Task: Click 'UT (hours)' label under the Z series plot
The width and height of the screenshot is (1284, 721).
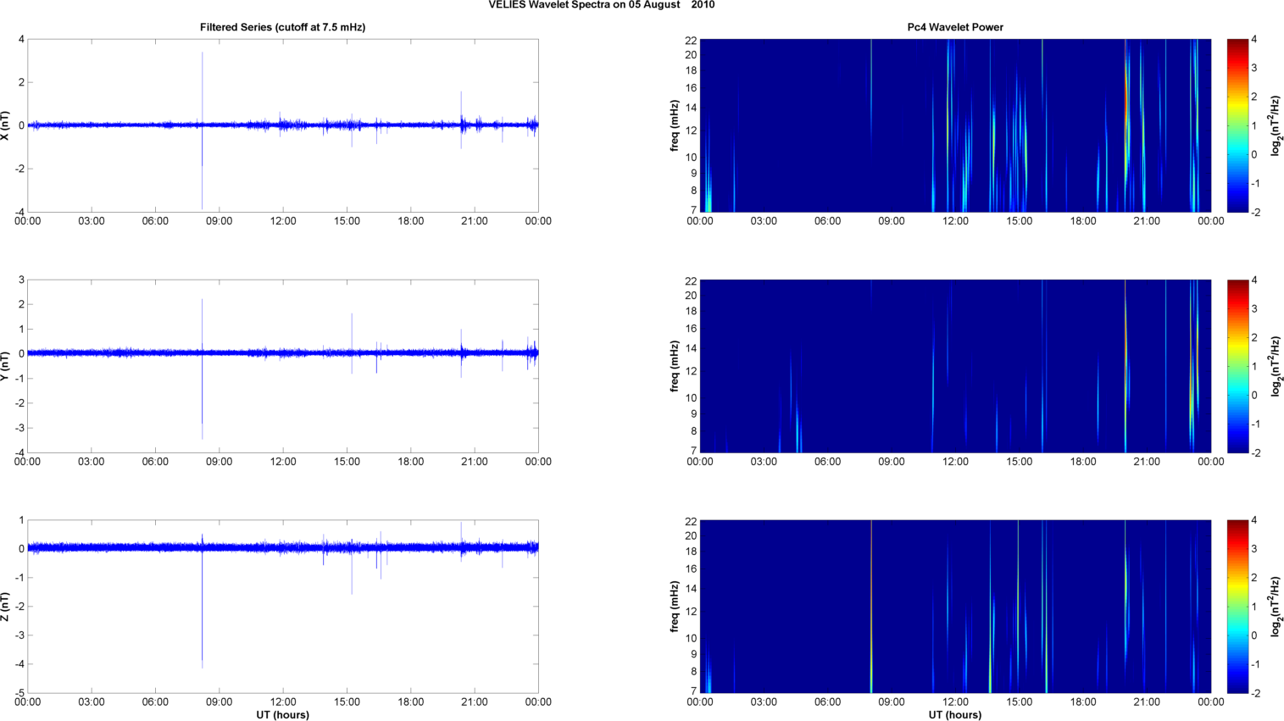Action: click(x=283, y=715)
